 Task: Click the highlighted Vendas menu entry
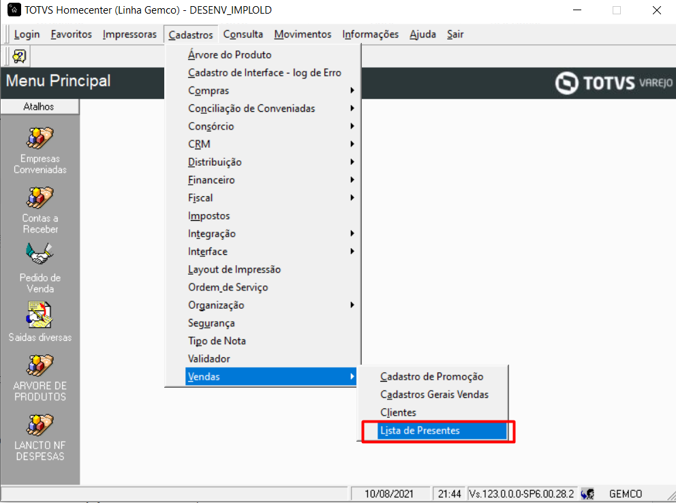[x=271, y=377]
